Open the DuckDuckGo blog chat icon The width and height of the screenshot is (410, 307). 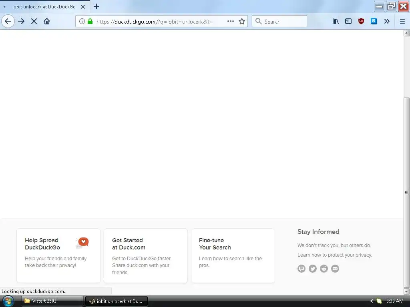click(301, 268)
